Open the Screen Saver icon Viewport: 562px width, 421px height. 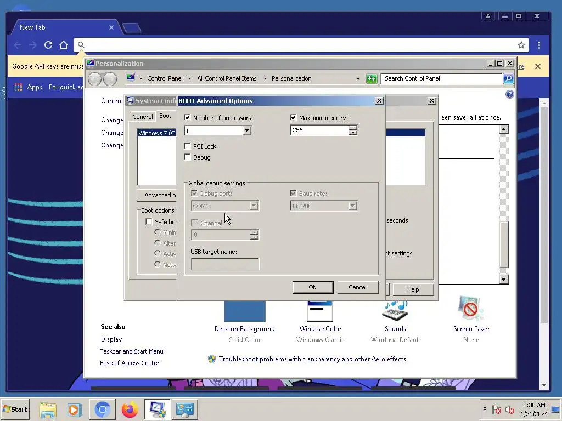(470, 309)
